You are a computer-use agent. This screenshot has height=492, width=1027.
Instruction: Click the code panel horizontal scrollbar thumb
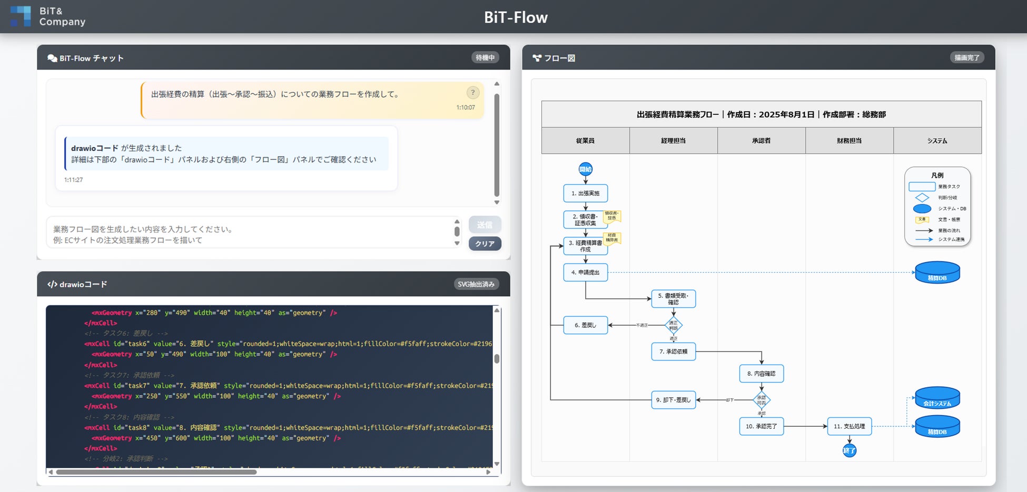pyautogui.click(x=156, y=472)
